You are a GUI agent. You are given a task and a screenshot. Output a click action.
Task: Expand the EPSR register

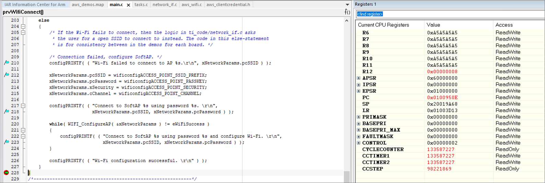(x=359, y=91)
